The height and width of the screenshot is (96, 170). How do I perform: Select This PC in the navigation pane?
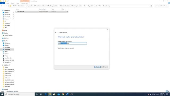click(6, 41)
